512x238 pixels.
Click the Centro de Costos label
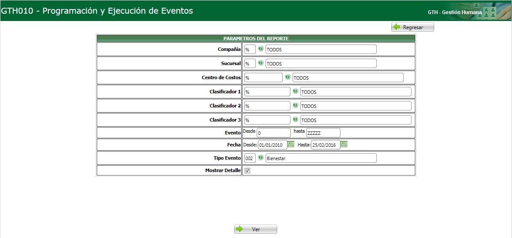(222, 77)
